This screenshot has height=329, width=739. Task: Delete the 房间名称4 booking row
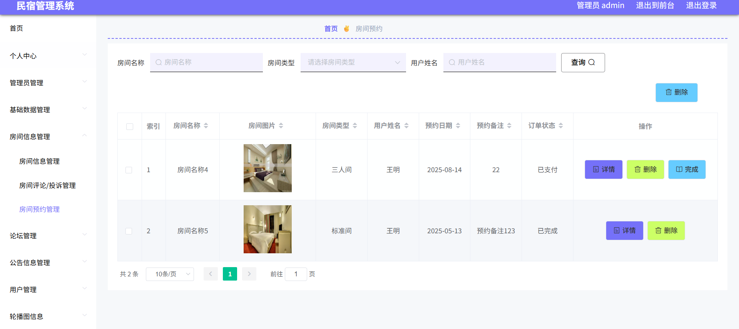tap(645, 169)
